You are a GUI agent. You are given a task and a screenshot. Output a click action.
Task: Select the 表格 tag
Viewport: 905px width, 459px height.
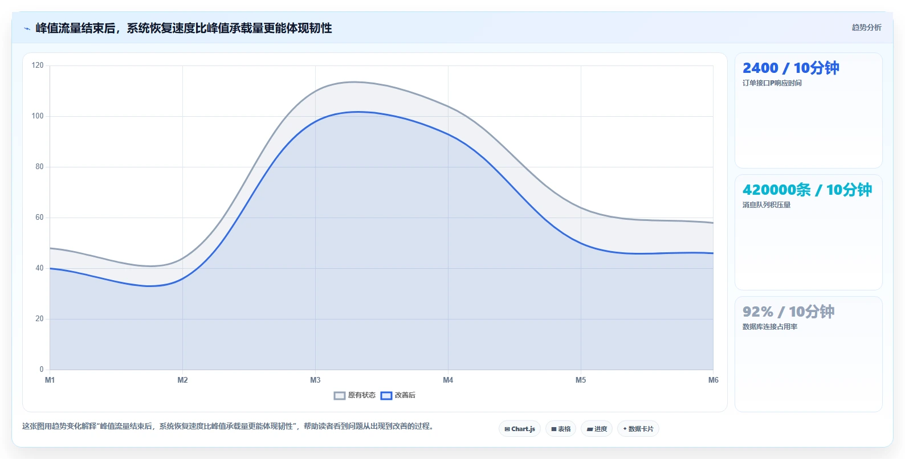click(561, 429)
